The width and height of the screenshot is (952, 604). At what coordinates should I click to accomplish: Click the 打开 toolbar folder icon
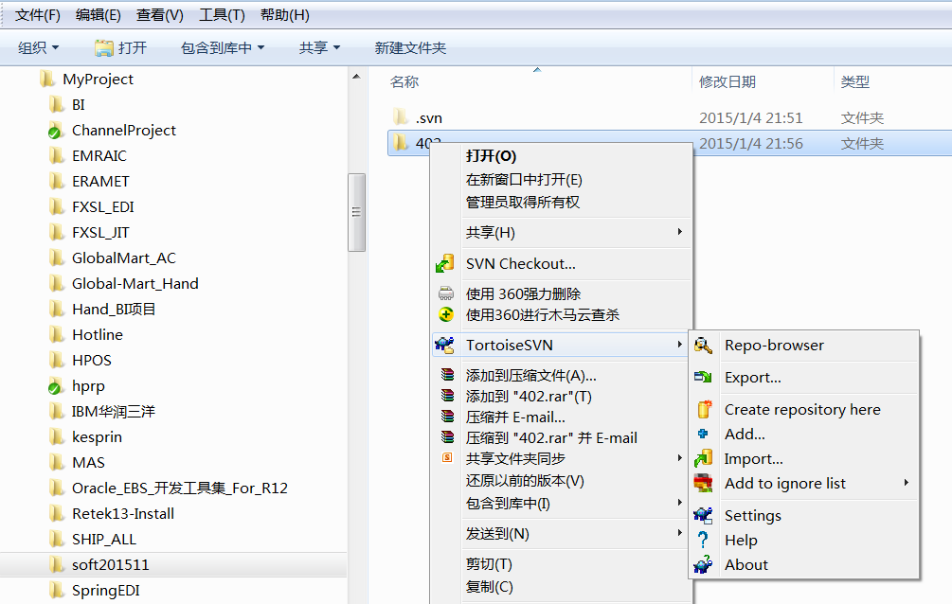tap(104, 48)
